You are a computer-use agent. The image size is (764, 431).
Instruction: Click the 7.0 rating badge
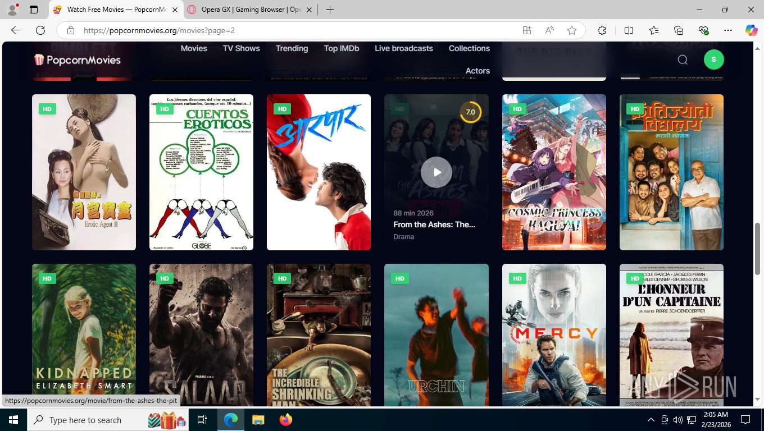click(x=471, y=112)
